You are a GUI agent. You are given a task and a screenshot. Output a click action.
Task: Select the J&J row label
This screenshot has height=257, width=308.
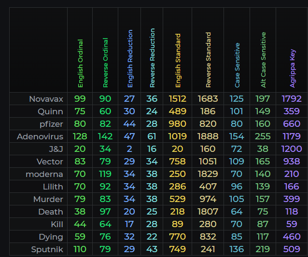point(56,149)
